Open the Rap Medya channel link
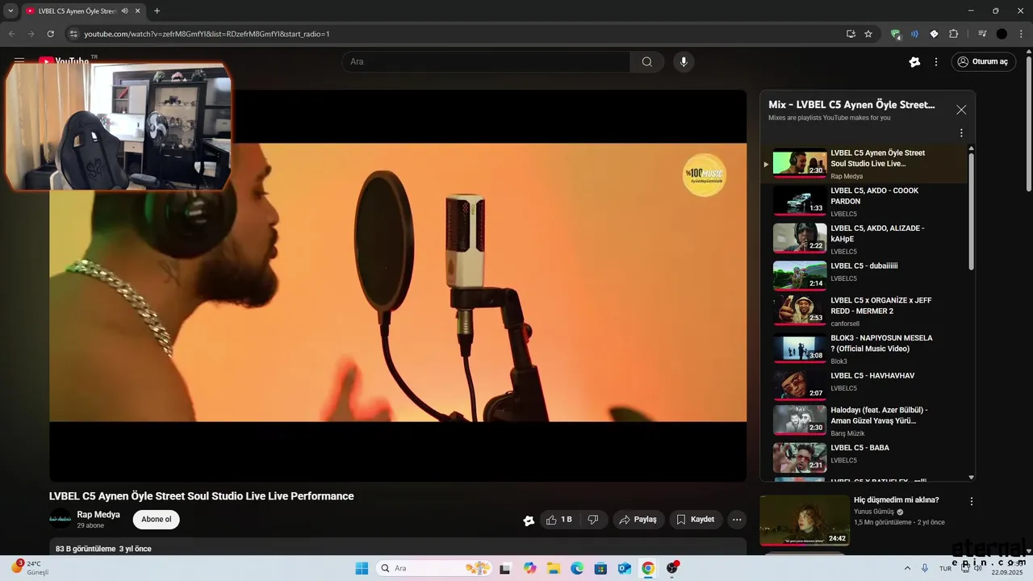 tap(98, 515)
